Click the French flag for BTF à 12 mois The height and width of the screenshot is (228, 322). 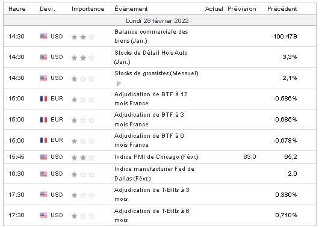[x=43, y=99]
